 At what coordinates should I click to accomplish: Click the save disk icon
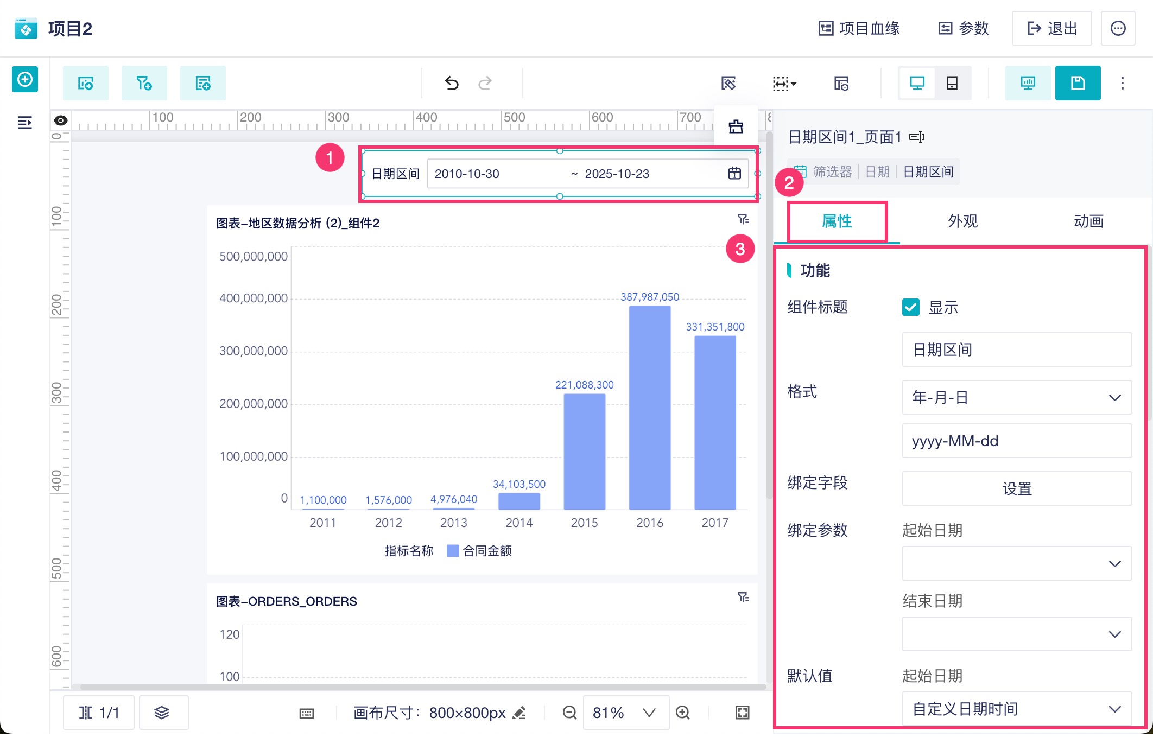point(1078,83)
